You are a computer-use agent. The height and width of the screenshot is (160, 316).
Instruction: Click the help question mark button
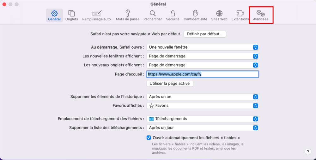click(308, 152)
